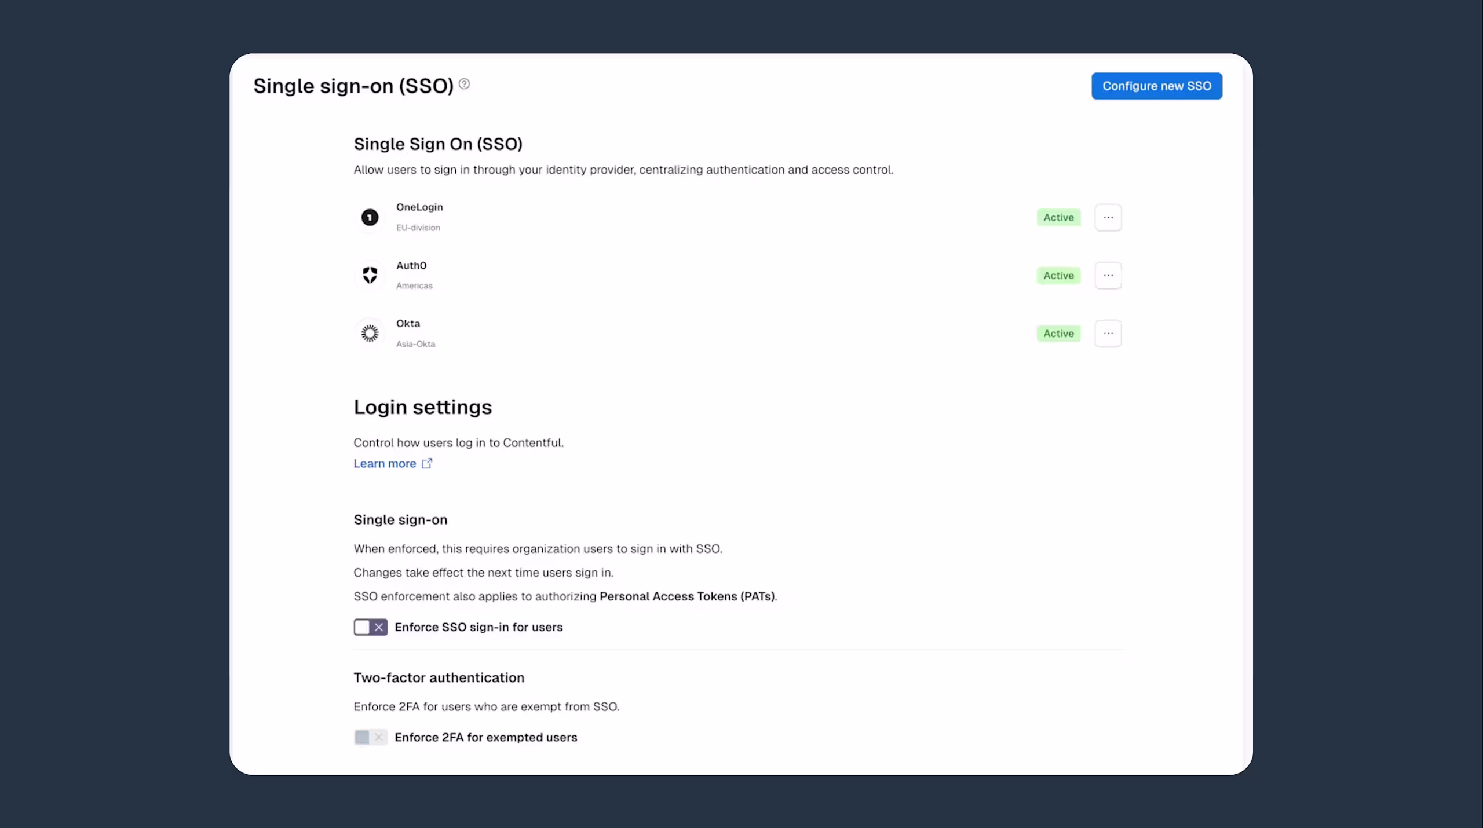Click the Auth0 shield logo icon
The image size is (1483, 828).
point(370,275)
